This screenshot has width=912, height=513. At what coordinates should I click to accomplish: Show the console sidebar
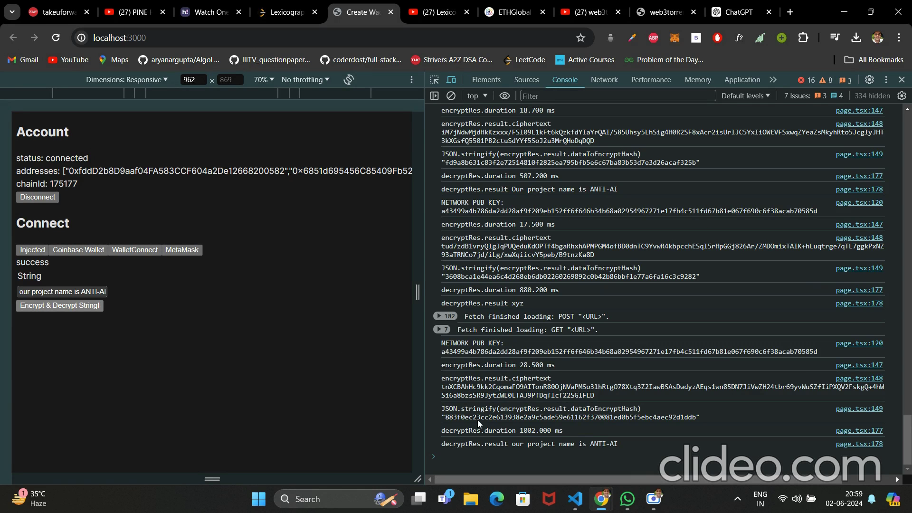(434, 96)
